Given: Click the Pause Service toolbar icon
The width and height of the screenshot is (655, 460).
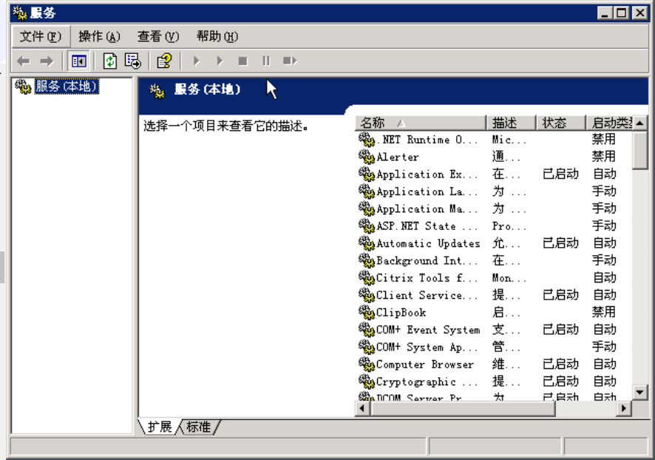Looking at the screenshot, I should 266,61.
